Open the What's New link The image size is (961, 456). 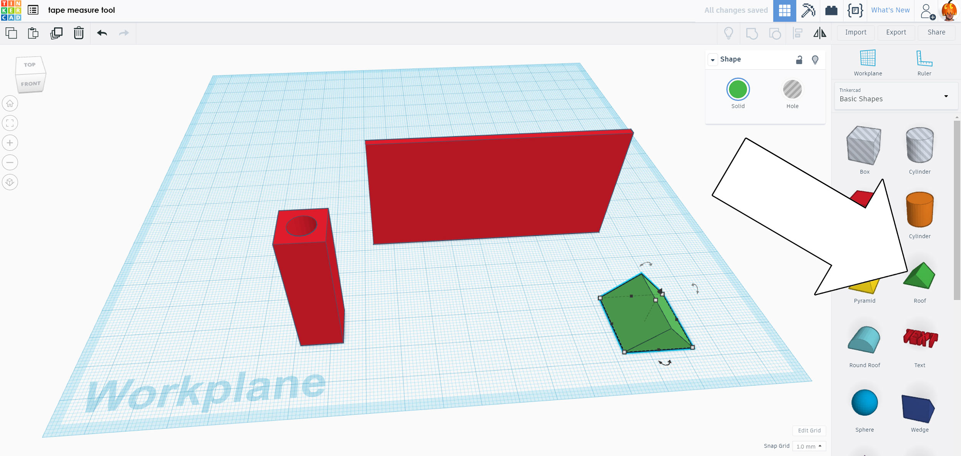[x=890, y=10]
